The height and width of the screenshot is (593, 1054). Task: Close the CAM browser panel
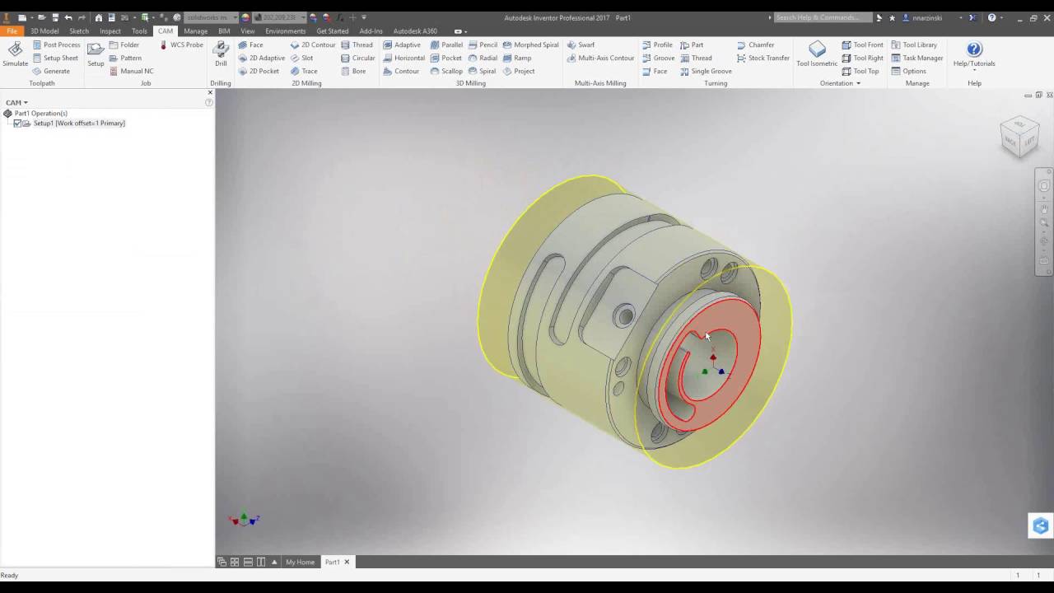(209, 92)
